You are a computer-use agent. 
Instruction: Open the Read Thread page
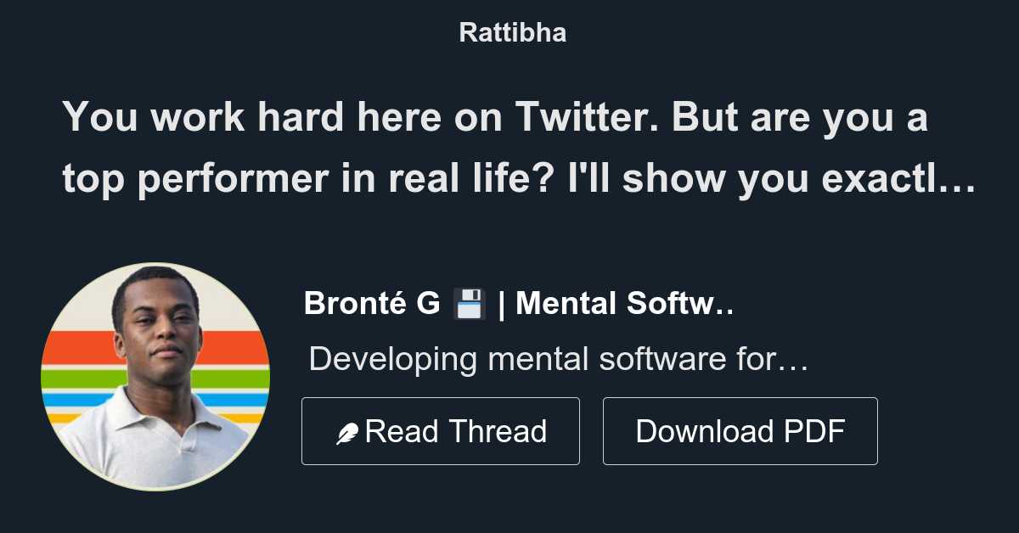(x=440, y=430)
